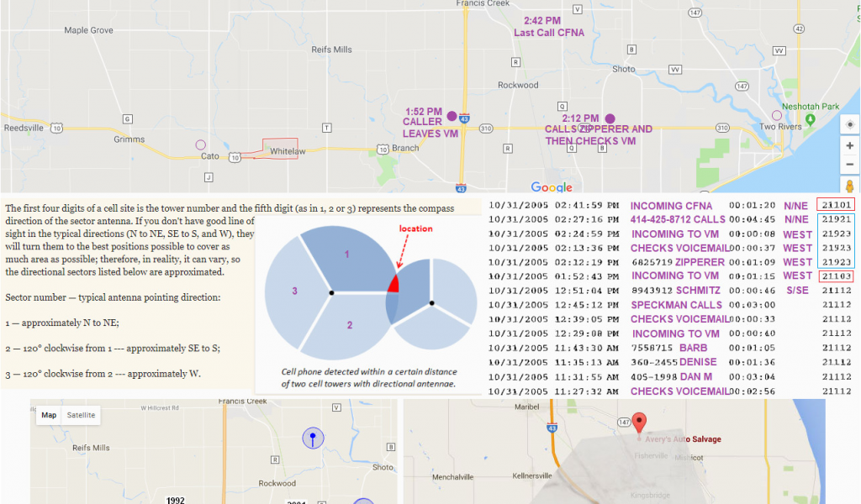Click the route 147 shield beside the red pin
This screenshot has width=861, height=504.
(x=624, y=423)
